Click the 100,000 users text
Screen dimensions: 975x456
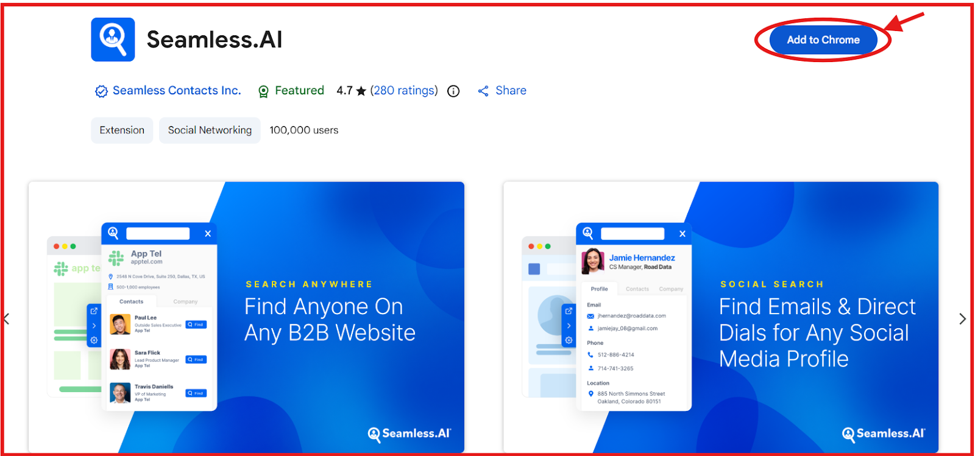(304, 130)
